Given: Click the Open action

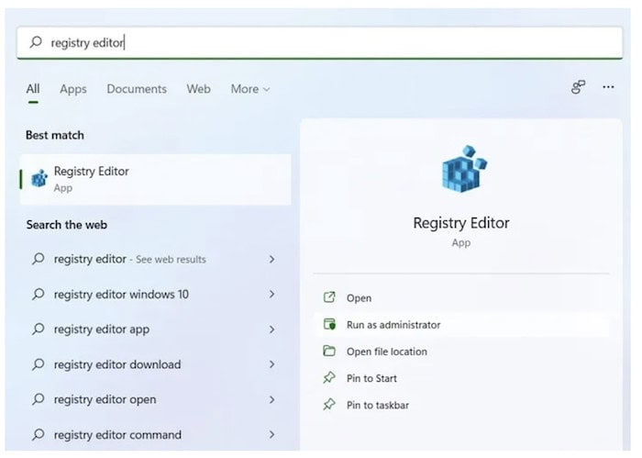Looking at the screenshot, I should [x=461, y=297].
